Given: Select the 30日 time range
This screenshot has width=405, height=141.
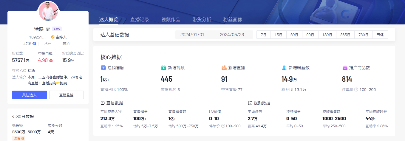Looking at the screenshot, I should point(294,35).
